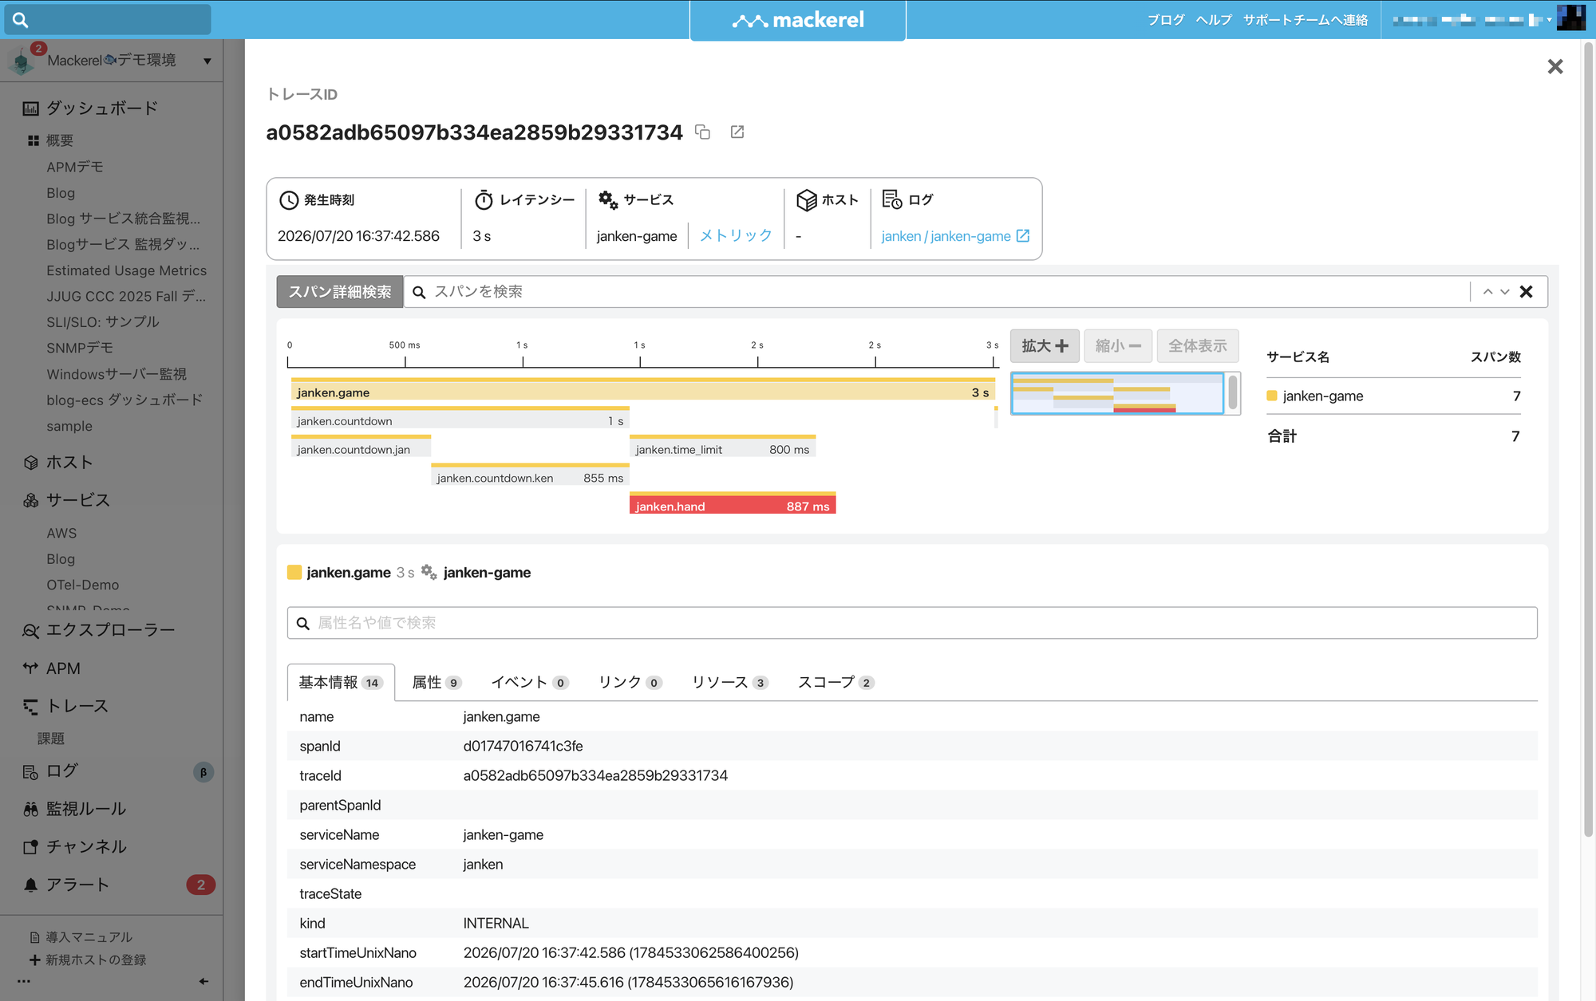The width and height of the screenshot is (1596, 1001).
Task: Open the janken / janken-game log link
Action: point(955,236)
